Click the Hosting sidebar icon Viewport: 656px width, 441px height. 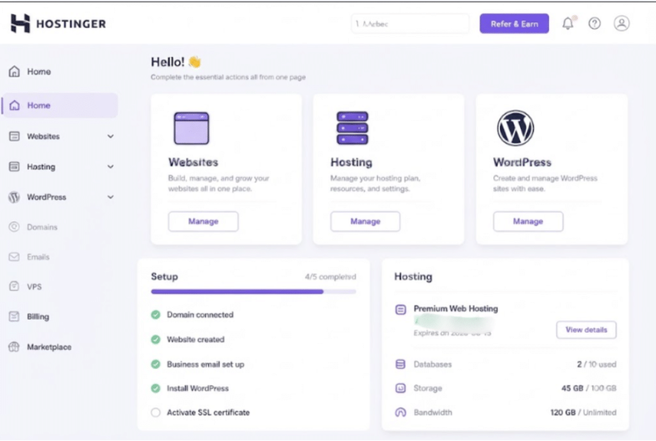click(14, 167)
